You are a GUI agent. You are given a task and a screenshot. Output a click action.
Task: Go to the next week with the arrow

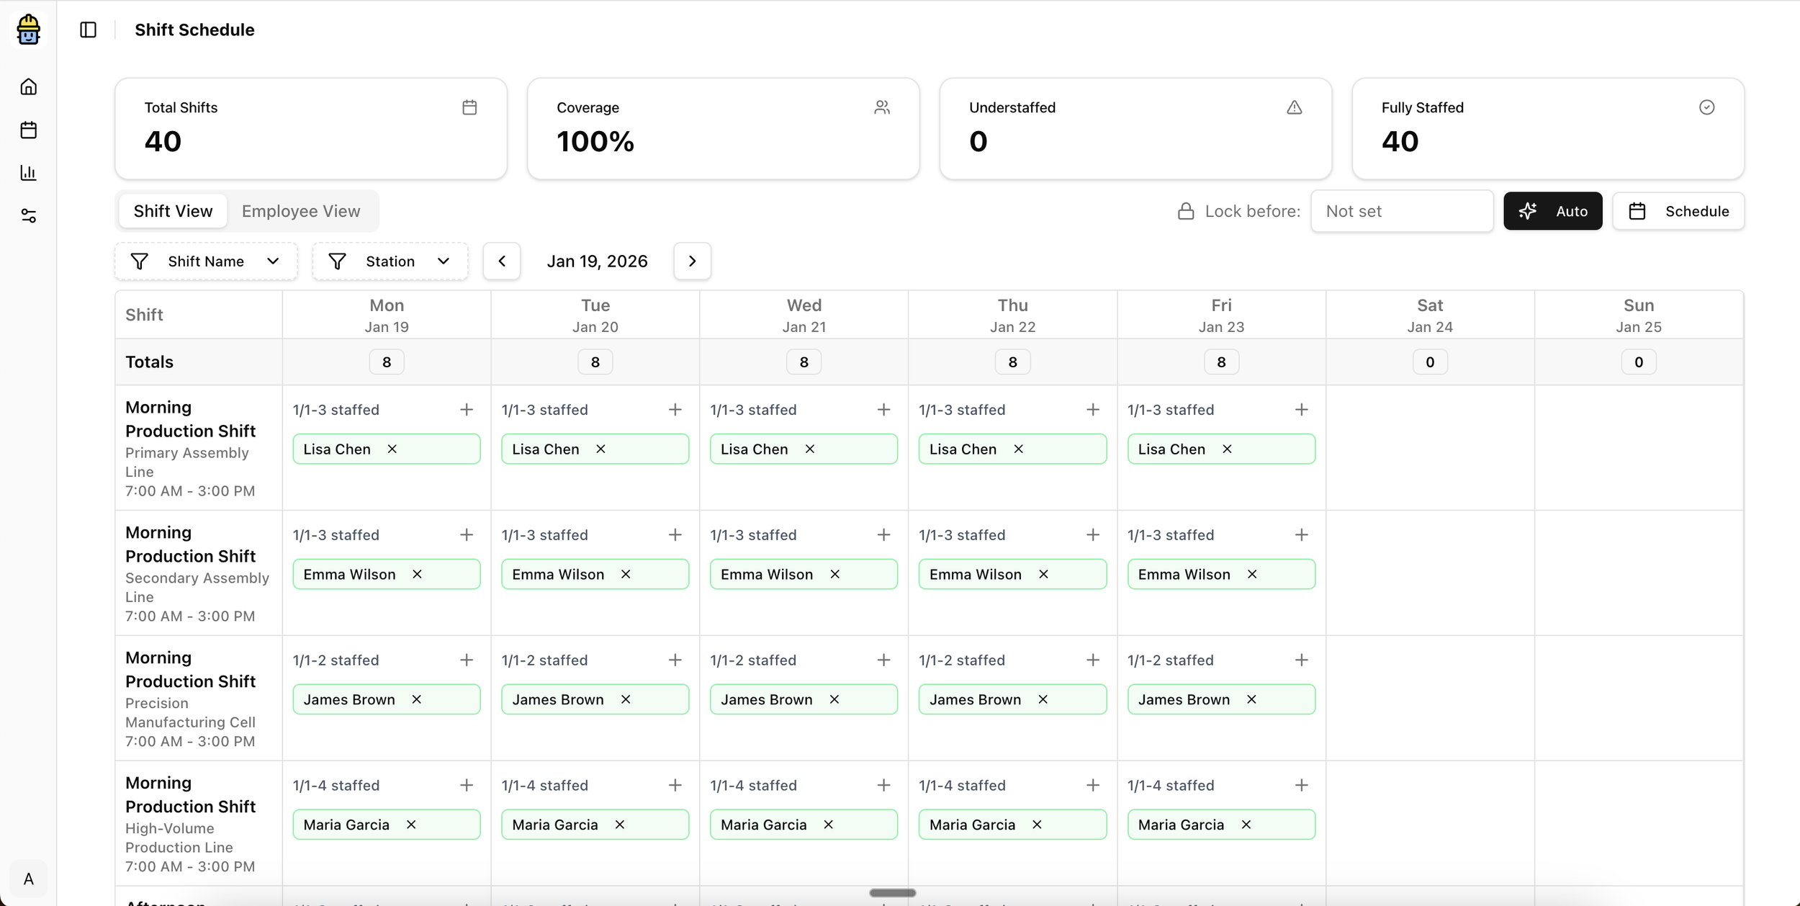pyautogui.click(x=692, y=261)
